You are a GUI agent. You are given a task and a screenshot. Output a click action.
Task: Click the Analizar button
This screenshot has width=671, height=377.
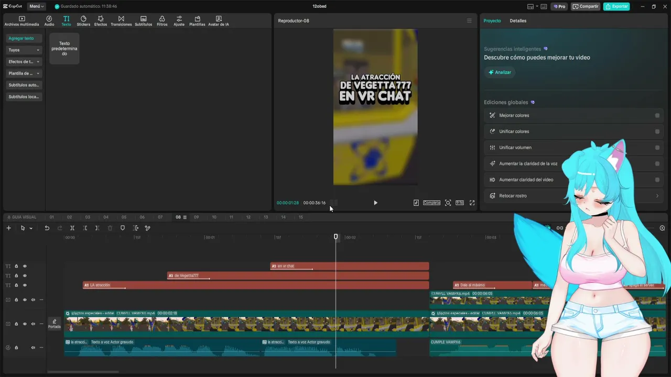point(500,72)
